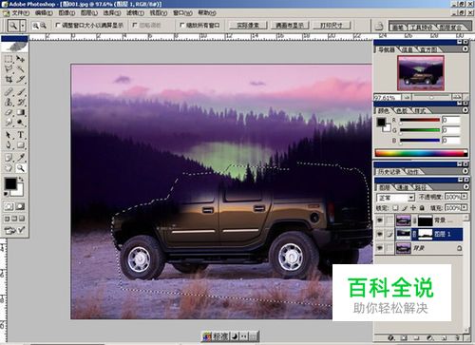
Task: Click the color spectrum ramp bar
Action: [421, 153]
